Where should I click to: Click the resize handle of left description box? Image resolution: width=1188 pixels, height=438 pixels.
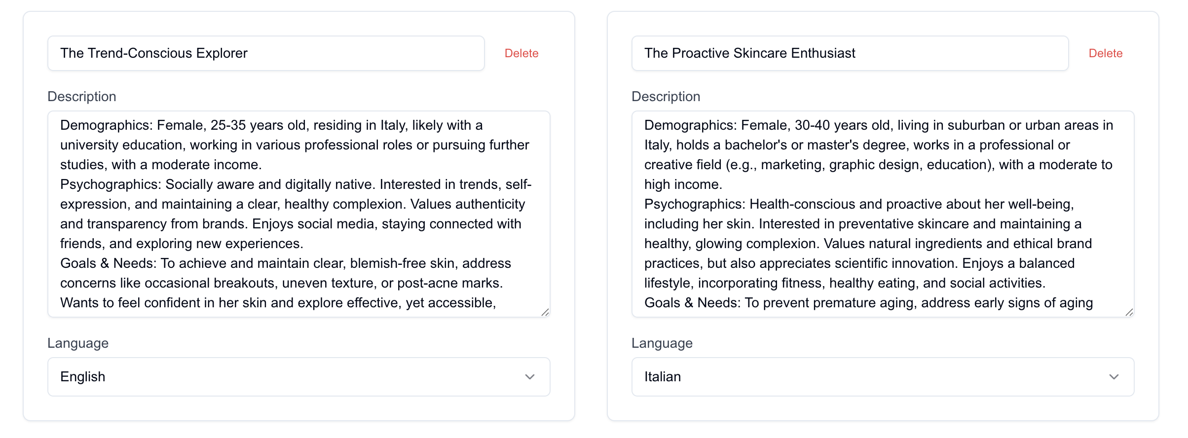tap(546, 311)
